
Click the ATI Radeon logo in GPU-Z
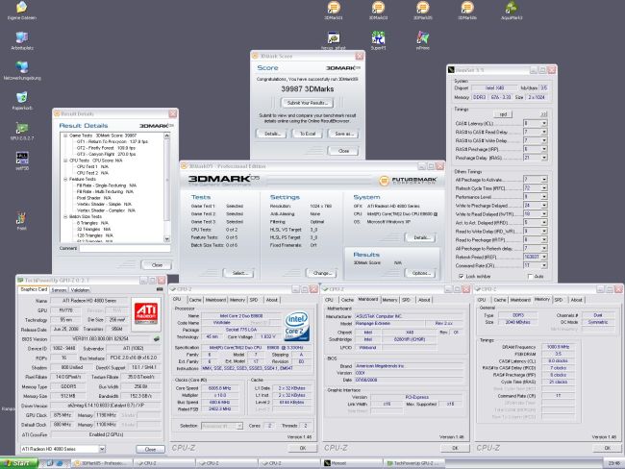pos(146,313)
